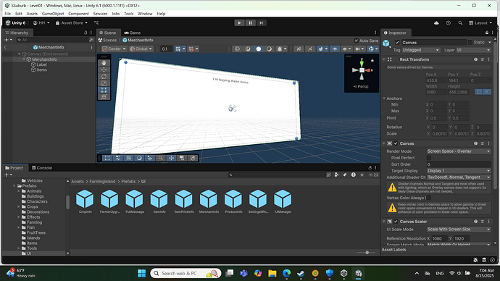Open the Layout dropdown
This screenshot has height=281, width=500.
pos(480,23)
